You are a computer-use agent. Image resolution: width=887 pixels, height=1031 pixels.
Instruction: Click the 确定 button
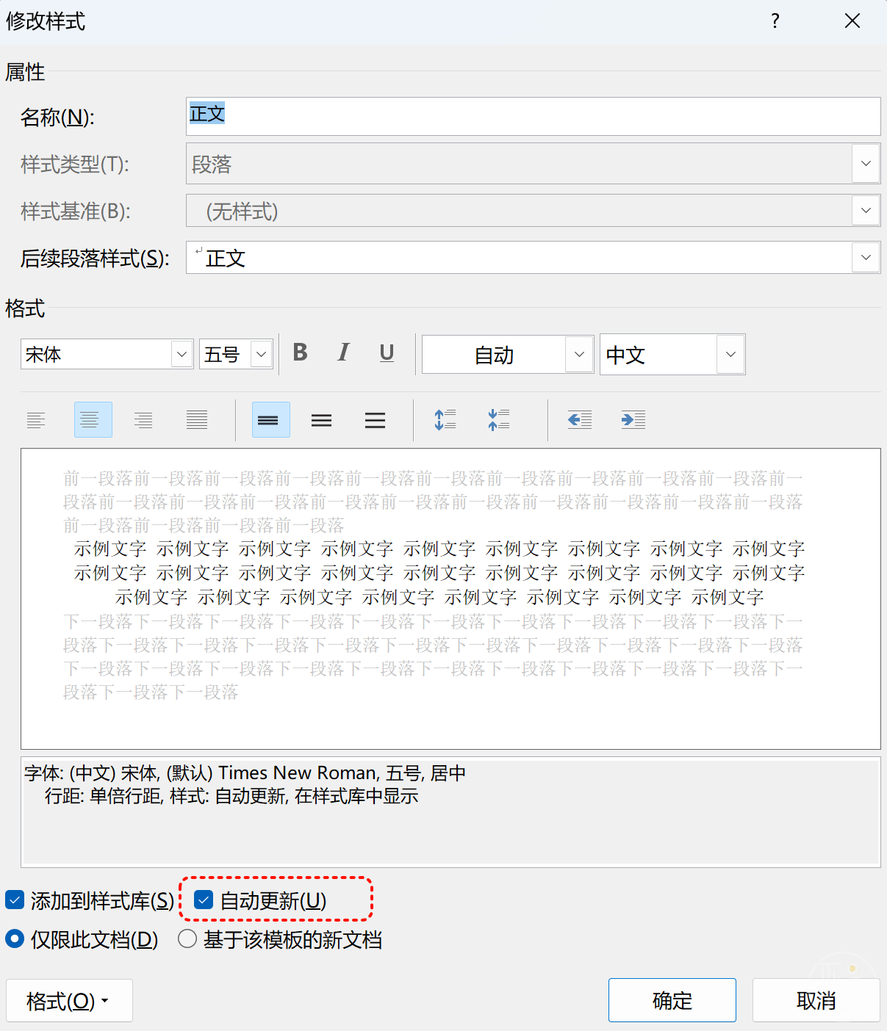[x=672, y=1000]
